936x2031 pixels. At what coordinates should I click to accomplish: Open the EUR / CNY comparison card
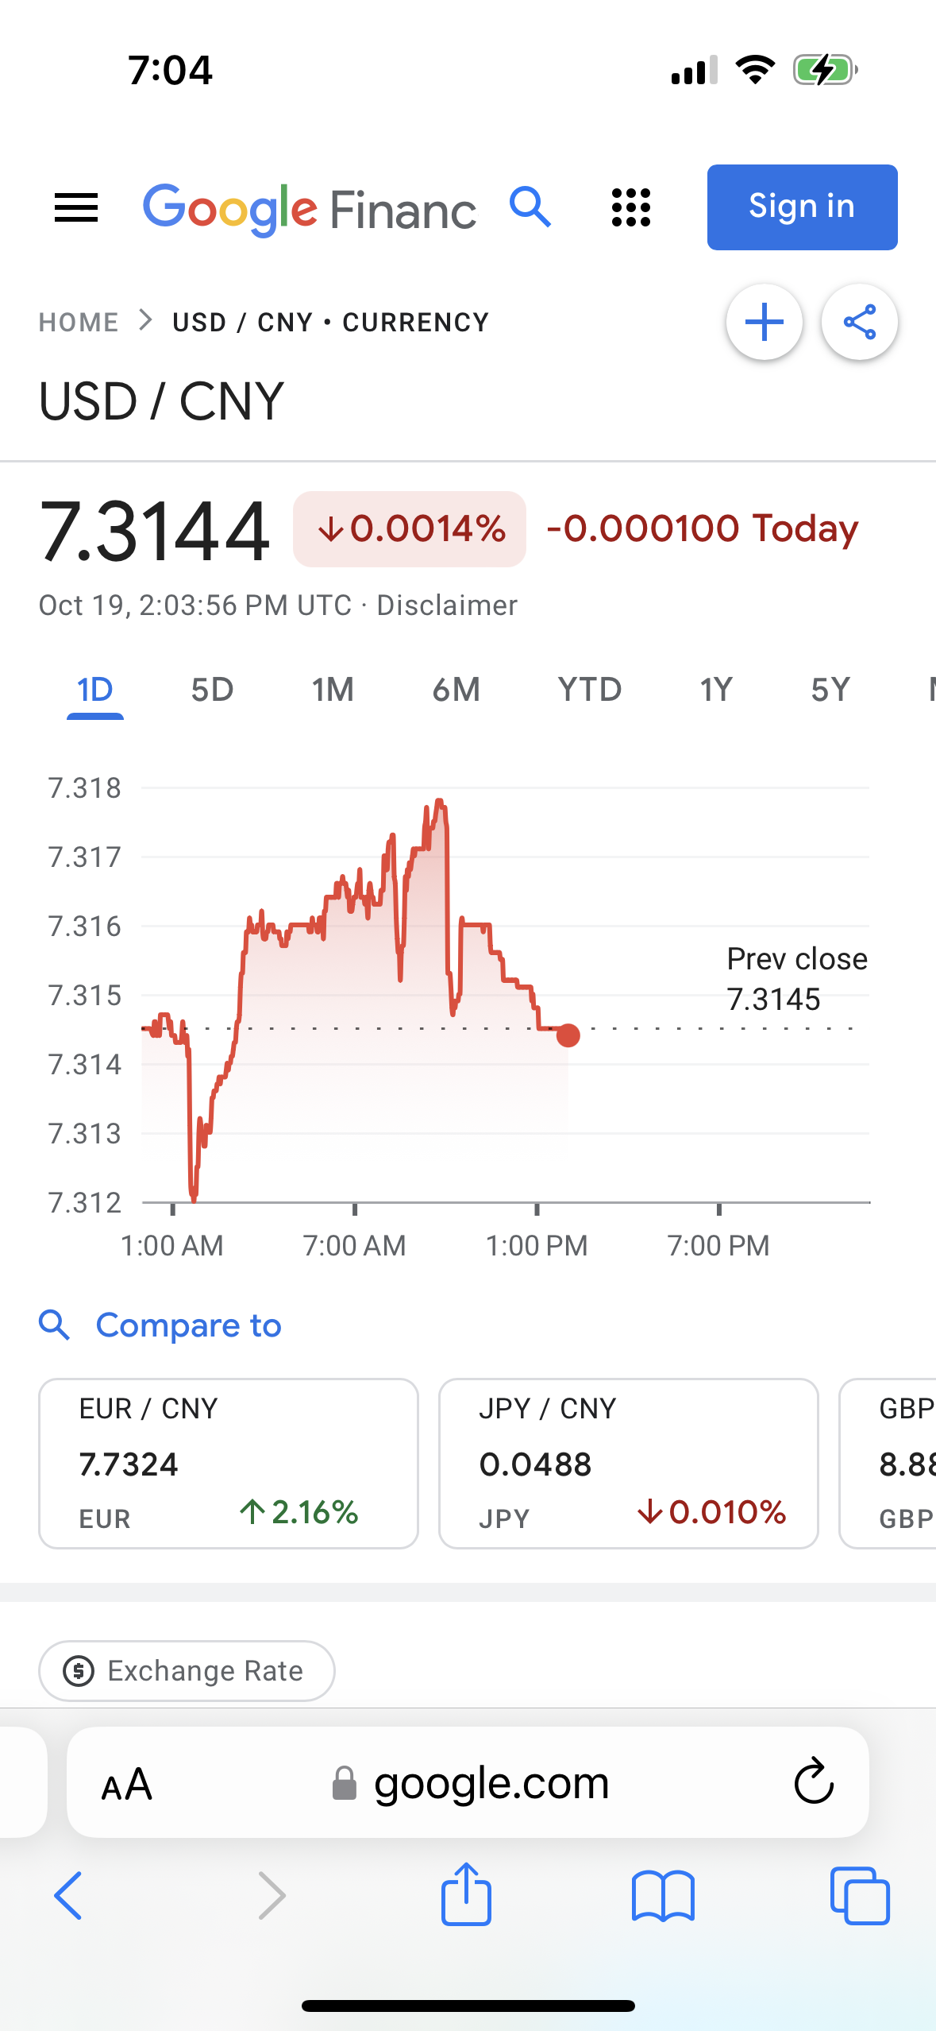[x=229, y=1463]
